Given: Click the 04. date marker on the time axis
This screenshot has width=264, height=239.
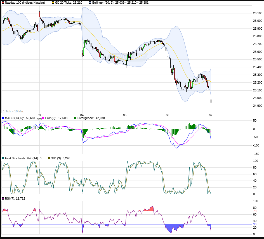Looking at the screenshot, I should 82,115.
